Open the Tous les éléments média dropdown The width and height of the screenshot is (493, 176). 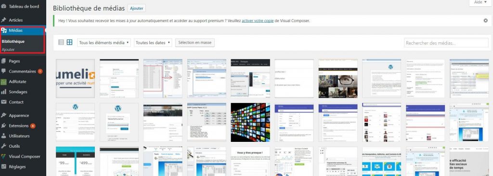[104, 43]
